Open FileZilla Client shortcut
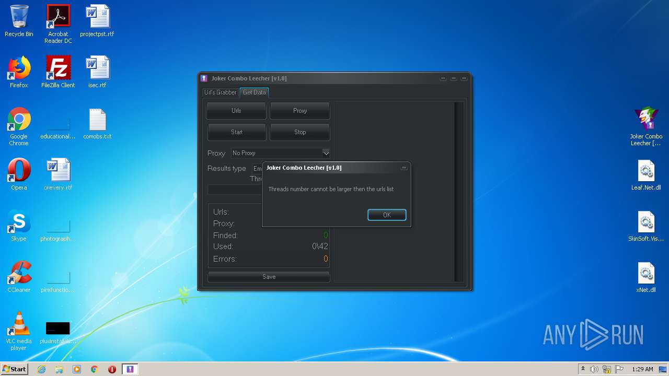 coord(58,72)
